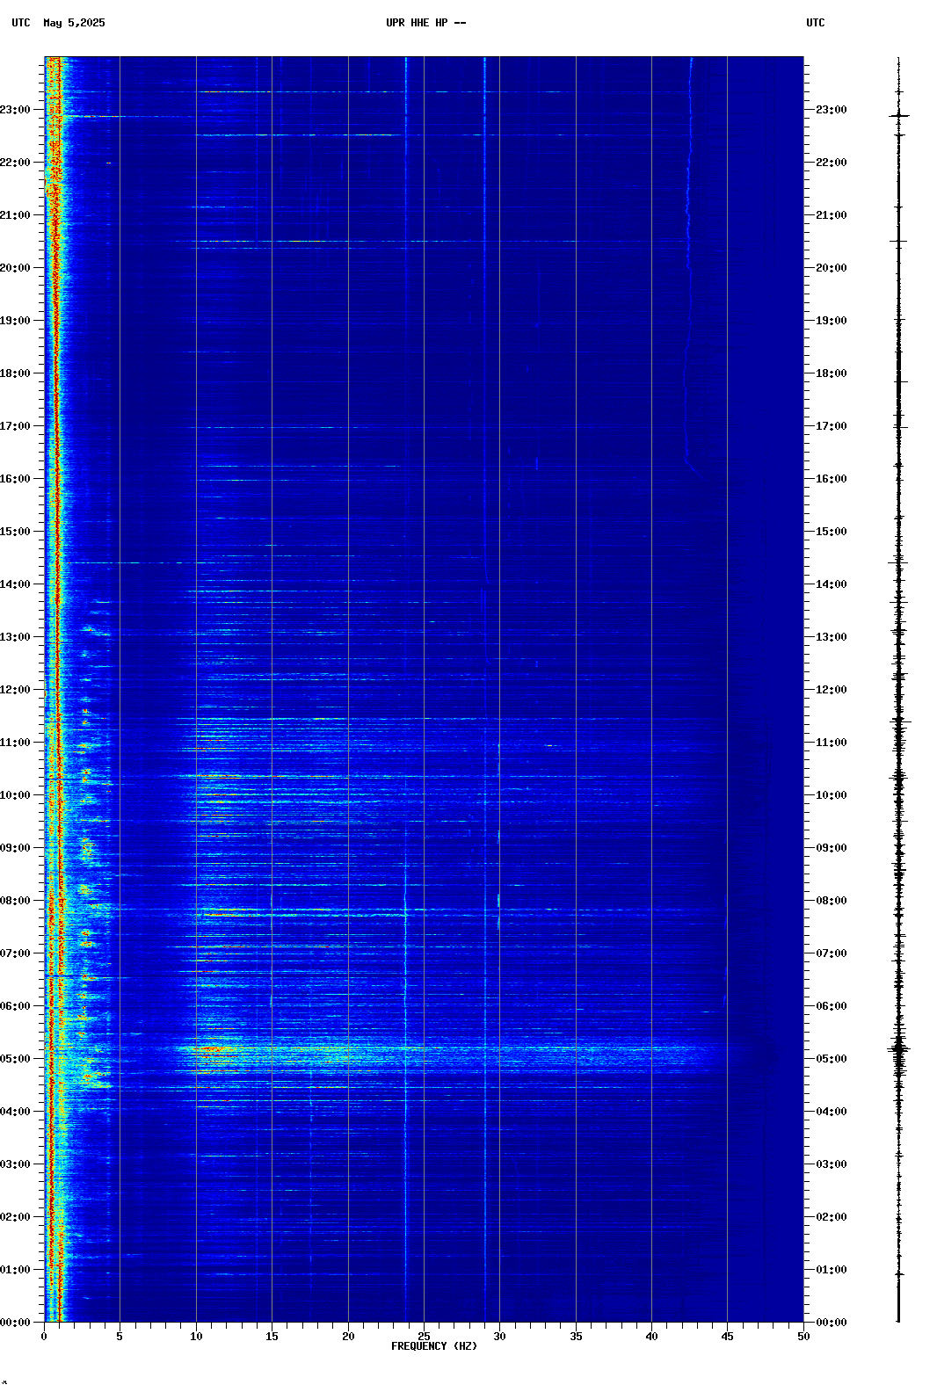This screenshot has height=1392, width=937.
Task: Click the 06:00 label on the right time axis
Action: (832, 1006)
